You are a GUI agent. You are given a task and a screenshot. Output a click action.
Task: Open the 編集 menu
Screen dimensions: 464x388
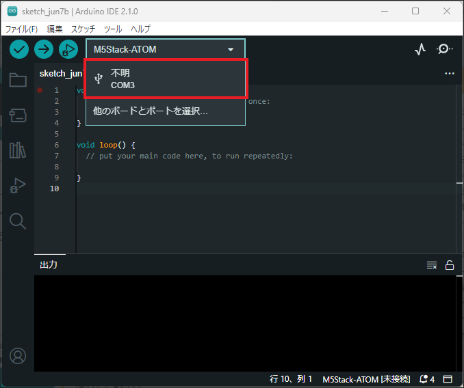pyautogui.click(x=55, y=29)
